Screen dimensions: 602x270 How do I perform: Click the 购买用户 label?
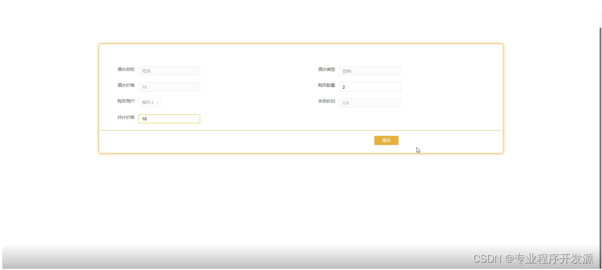click(x=127, y=101)
